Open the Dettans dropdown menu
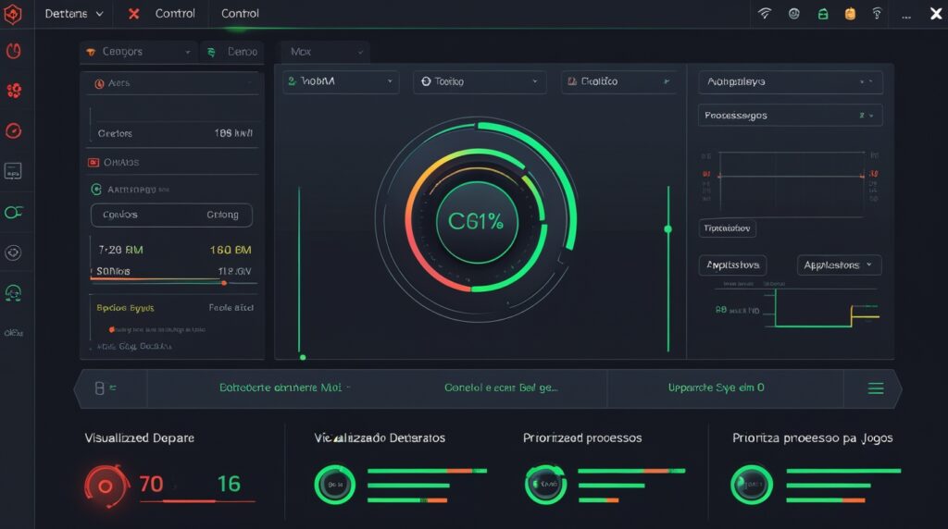The image size is (948, 529). tap(74, 13)
